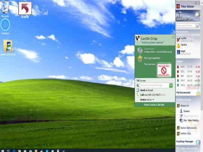Click the 'Lucille Crisp' name in contact card
The height and width of the screenshot is (152, 203).
tap(149, 39)
